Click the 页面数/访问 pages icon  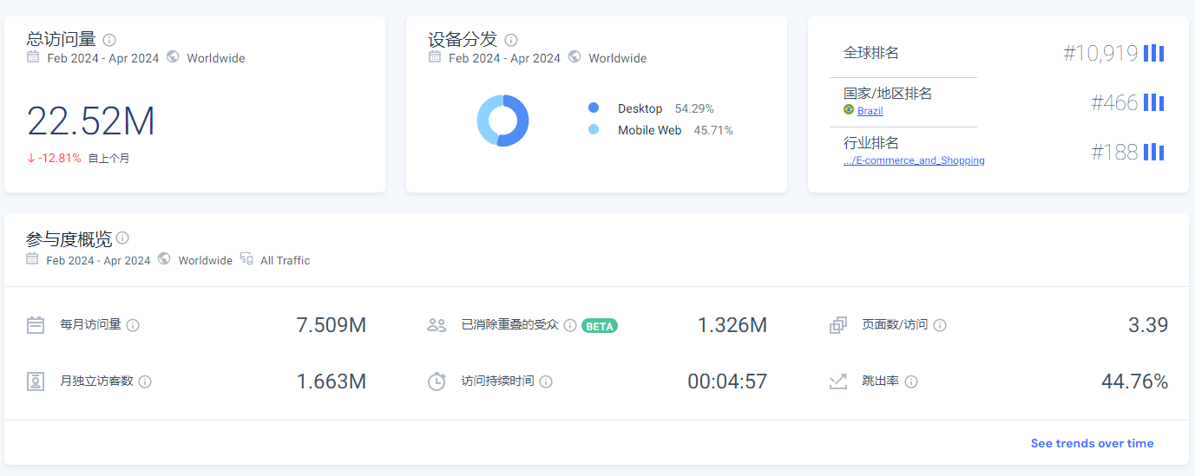pyautogui.click(x=837, y=325)
